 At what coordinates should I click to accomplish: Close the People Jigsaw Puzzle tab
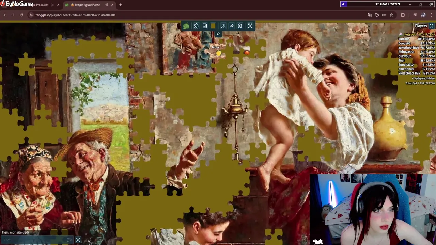pos(112,5)
